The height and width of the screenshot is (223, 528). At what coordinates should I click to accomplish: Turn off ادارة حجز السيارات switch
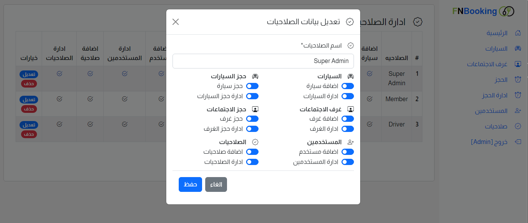[252, 96]
